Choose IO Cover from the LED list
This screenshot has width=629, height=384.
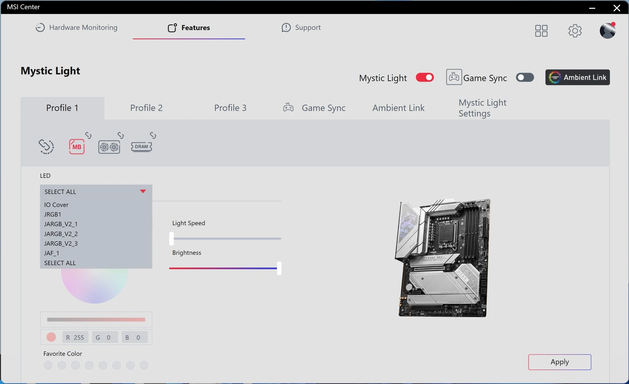point(96,205)
